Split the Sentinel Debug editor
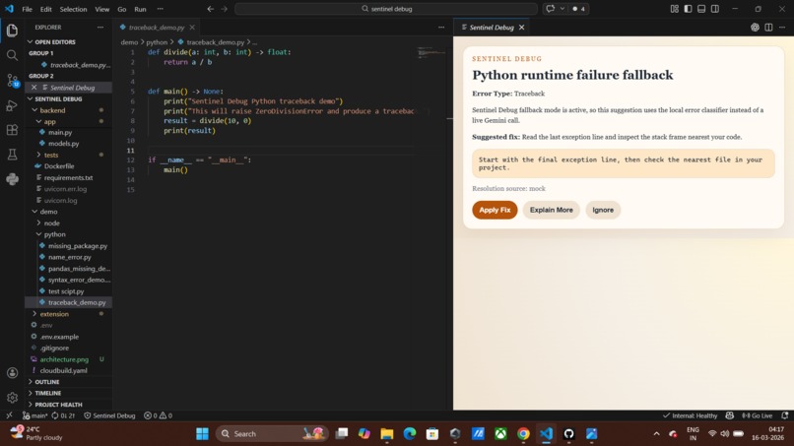 [x=768, y=28]
